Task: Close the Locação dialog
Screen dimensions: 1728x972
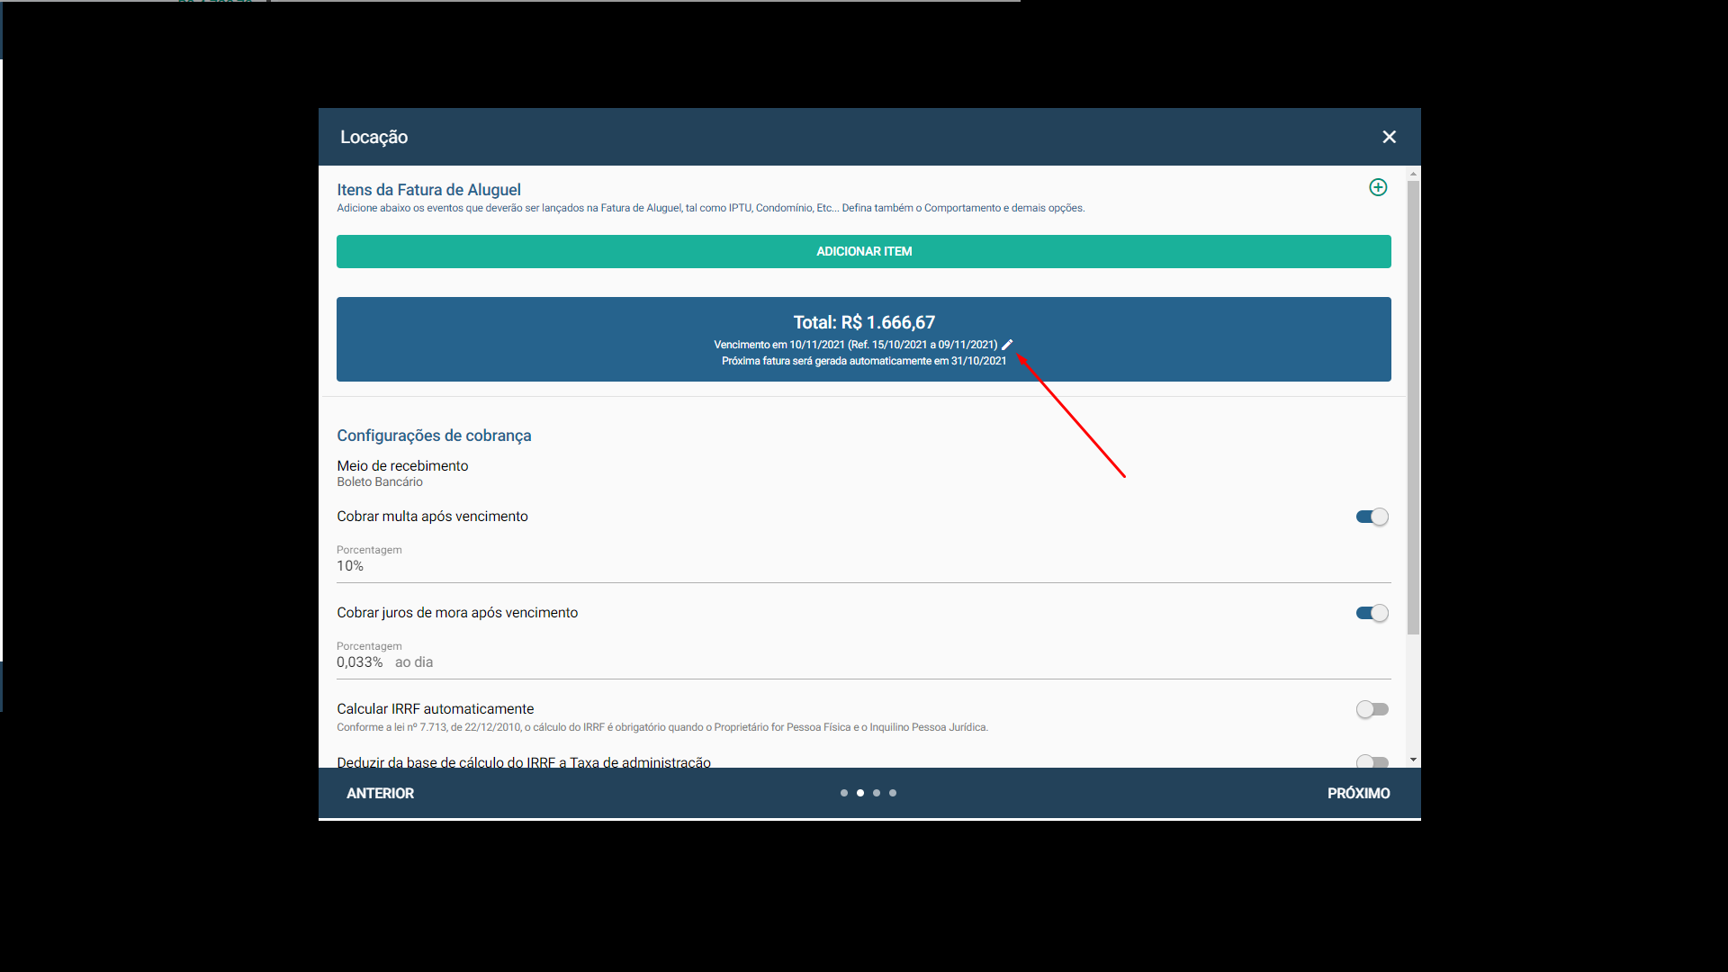Action: tap(1389, 137)
